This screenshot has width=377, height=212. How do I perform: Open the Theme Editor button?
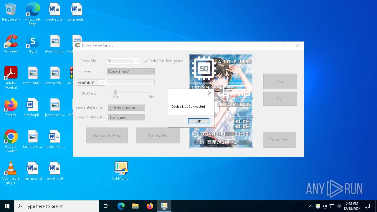[x=279, y=140]
